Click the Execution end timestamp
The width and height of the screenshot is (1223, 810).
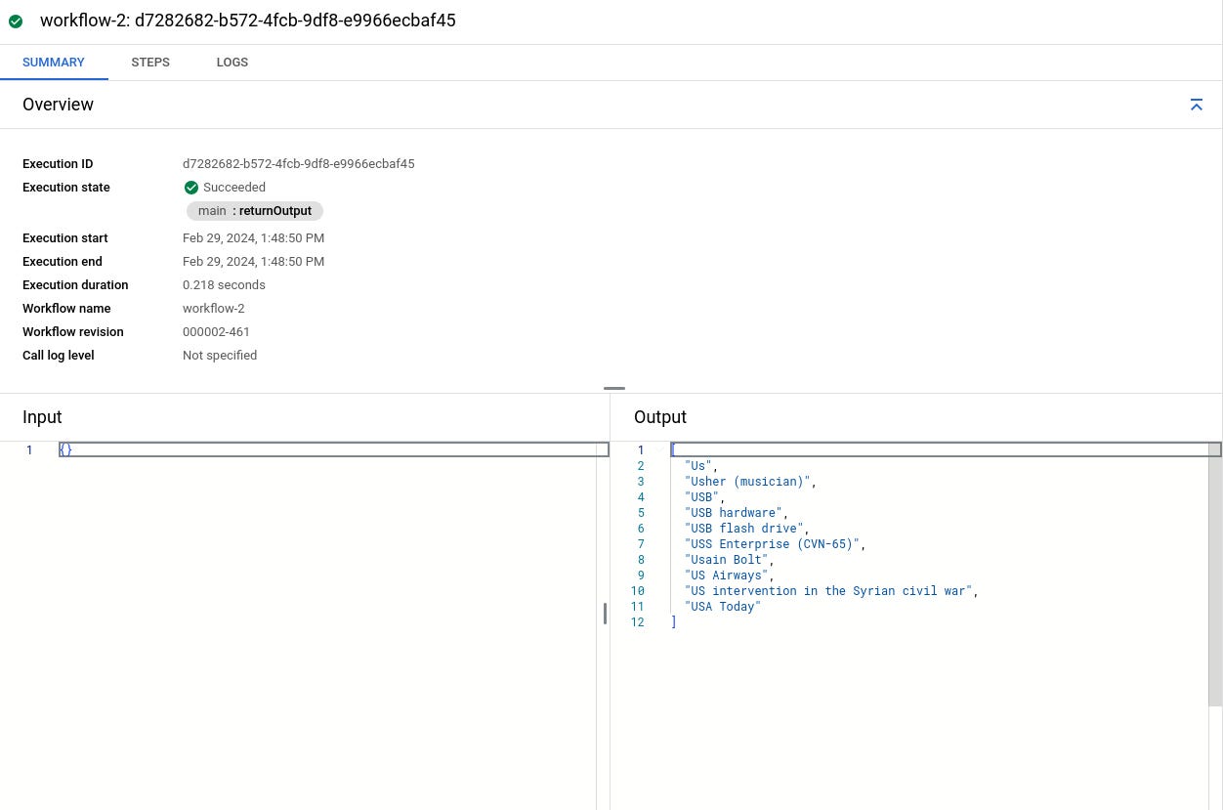tap(254, 262)
